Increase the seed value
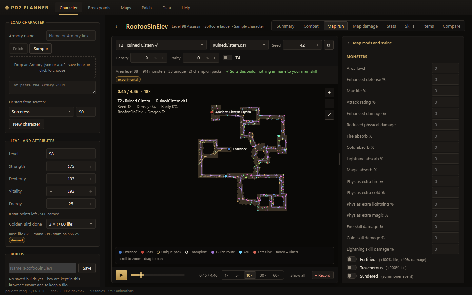 317,45
